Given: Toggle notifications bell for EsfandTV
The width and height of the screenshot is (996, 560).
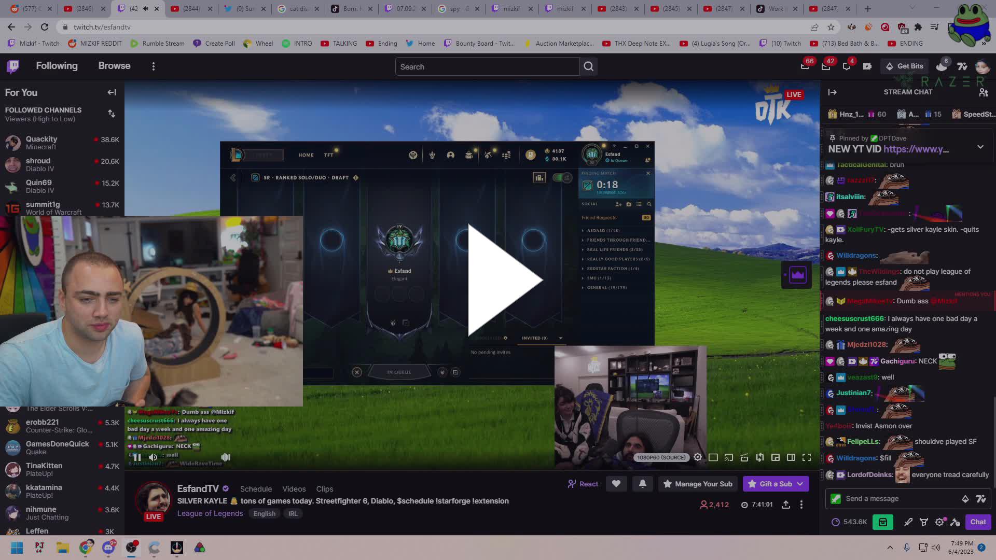Looking at the screenshot, I should click(x=643, y=483).
